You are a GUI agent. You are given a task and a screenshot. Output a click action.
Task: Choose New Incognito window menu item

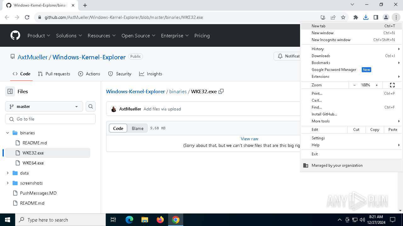pos(351,40)
